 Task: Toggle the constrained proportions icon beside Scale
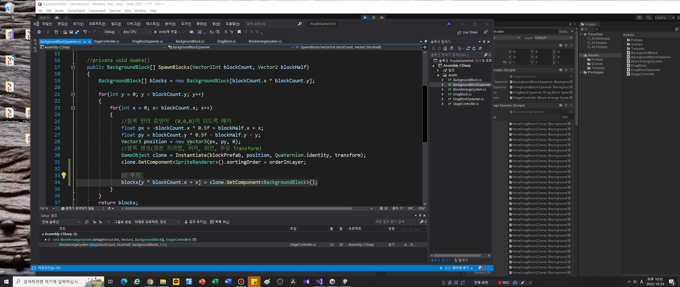(504, 62)
